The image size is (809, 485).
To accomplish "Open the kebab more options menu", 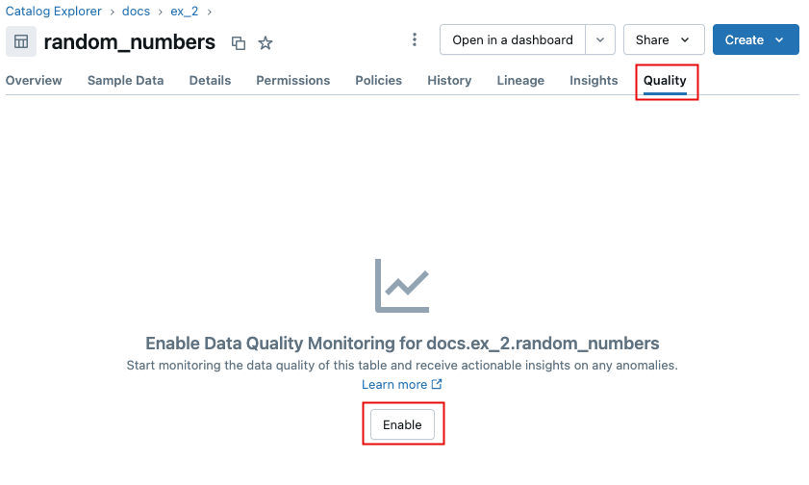I will (415, 39).
